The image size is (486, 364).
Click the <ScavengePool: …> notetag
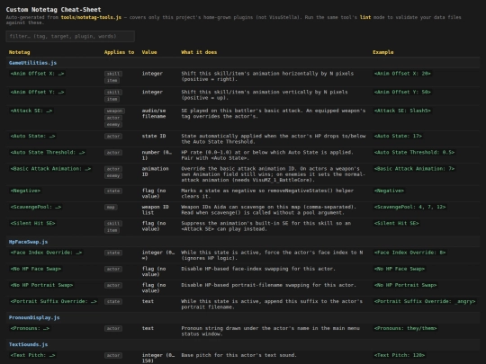[x=36, y=207]
